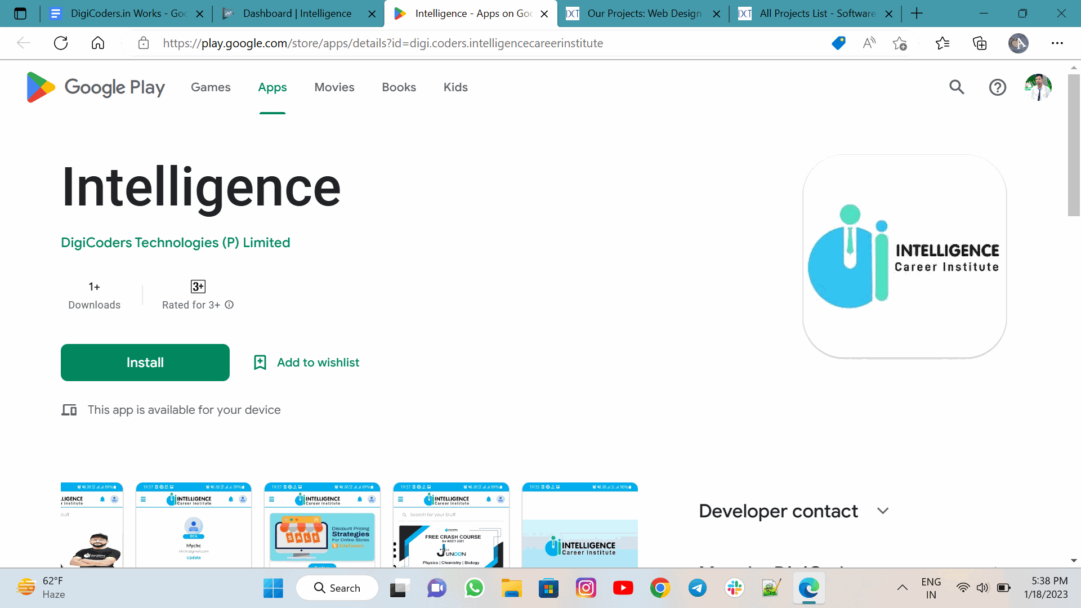Open the Windows Start menu
The image size is (1081, 608).
273,588
